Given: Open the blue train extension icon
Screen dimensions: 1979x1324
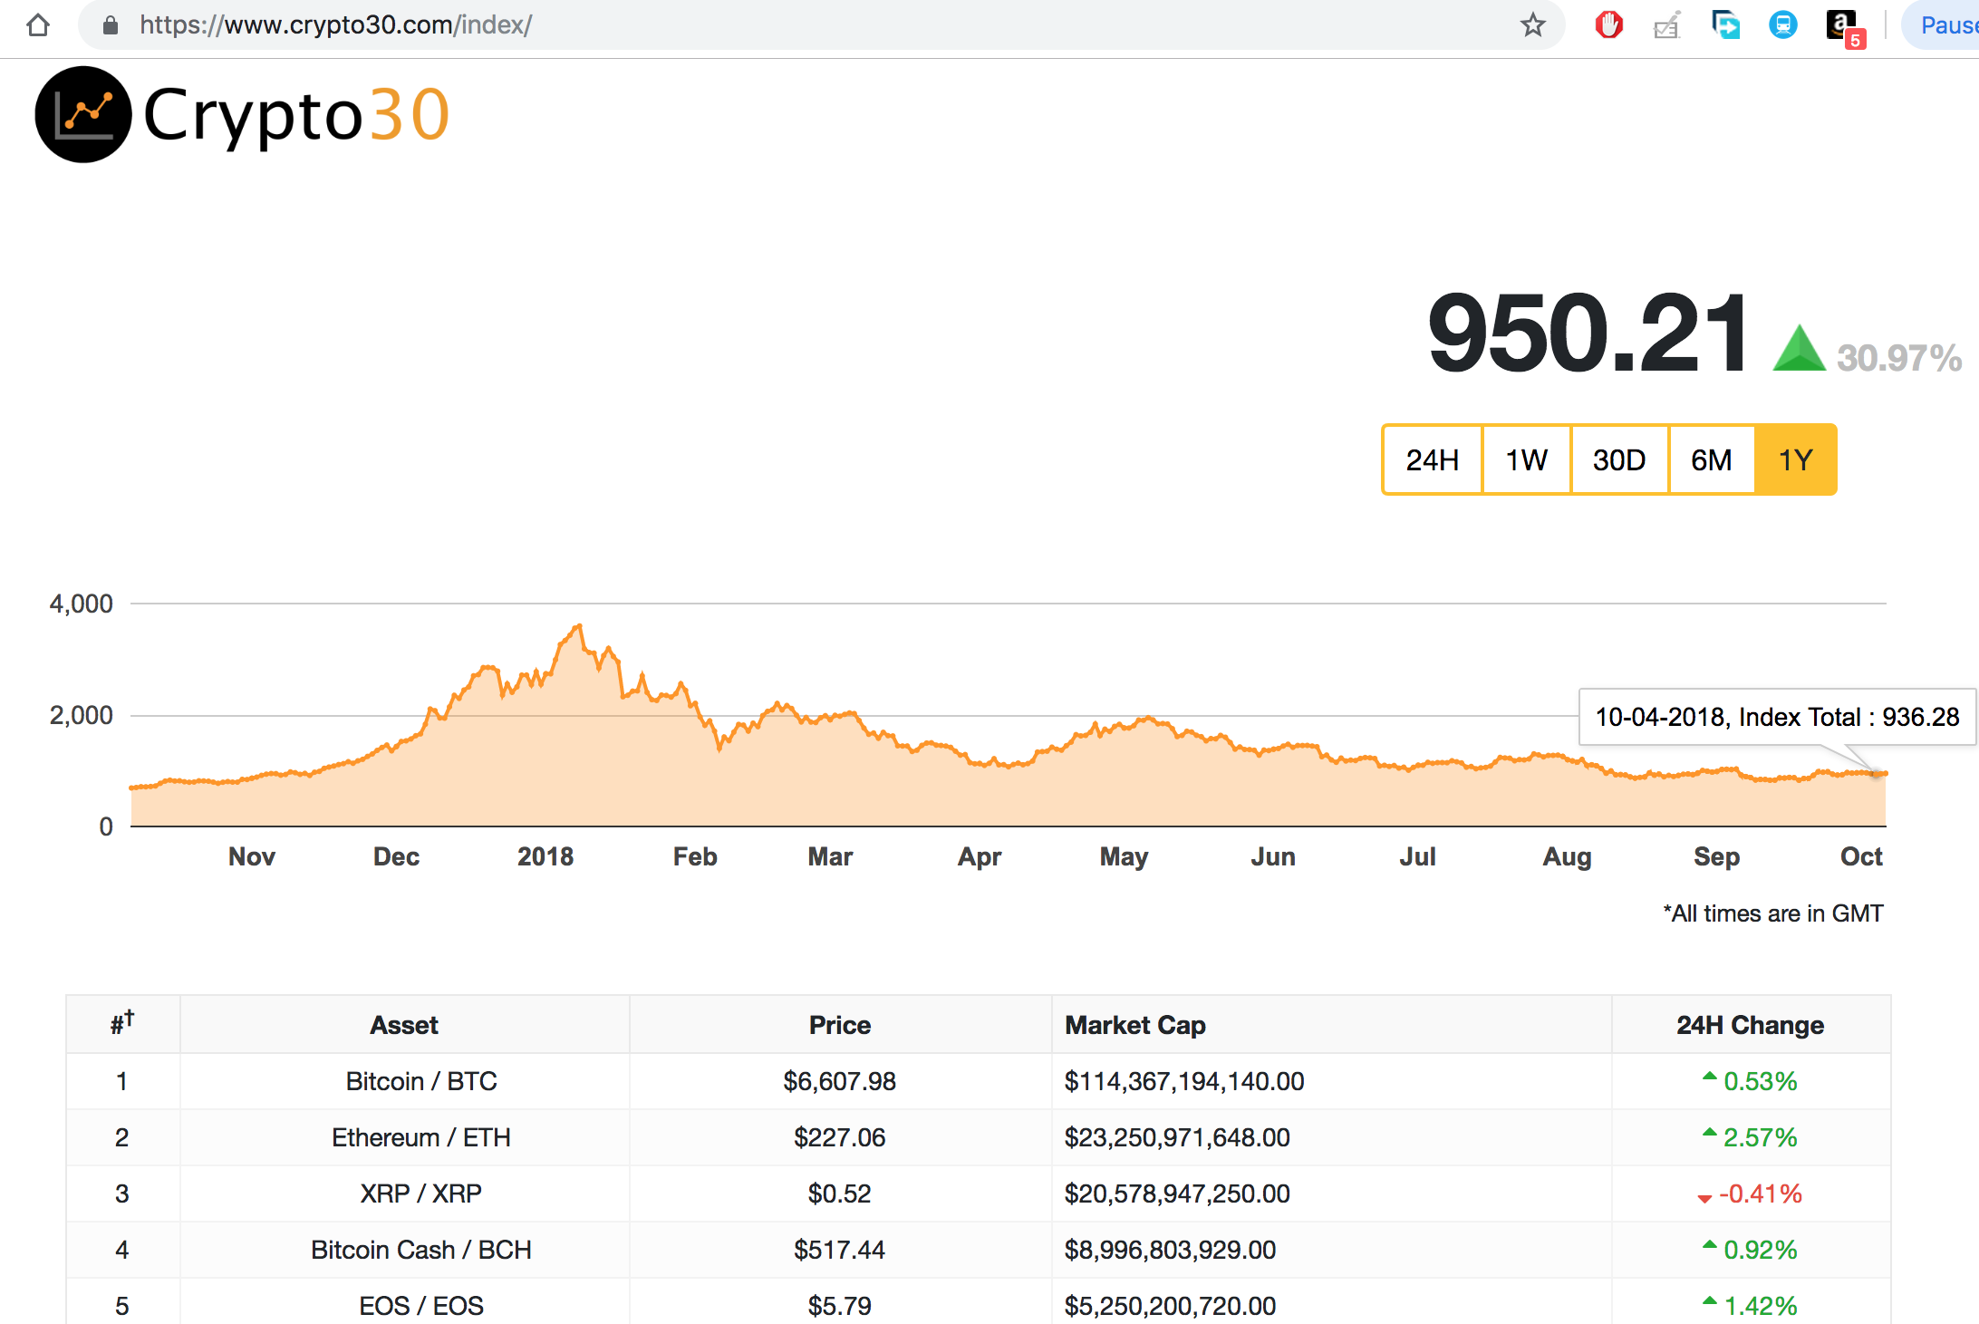Looking at the screenshot, I should 1782,24.
